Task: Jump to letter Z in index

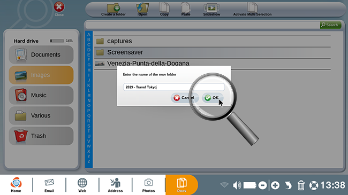Action: tap(89, 161)
